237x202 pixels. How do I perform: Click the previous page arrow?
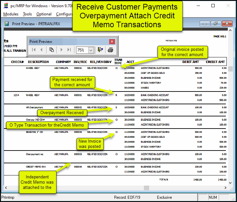point(42,50)
